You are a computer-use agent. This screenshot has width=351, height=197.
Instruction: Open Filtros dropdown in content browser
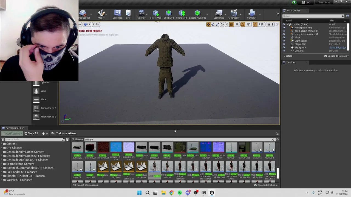(77, 140)
